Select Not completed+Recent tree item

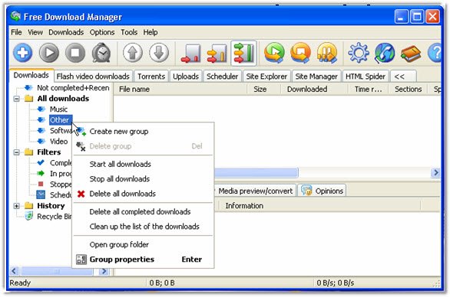point(73,88)
